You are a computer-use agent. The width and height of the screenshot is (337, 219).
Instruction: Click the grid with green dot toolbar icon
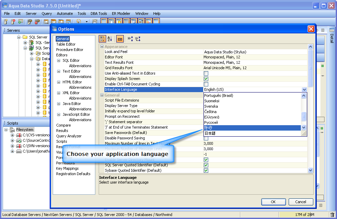(x=21, y=22)
